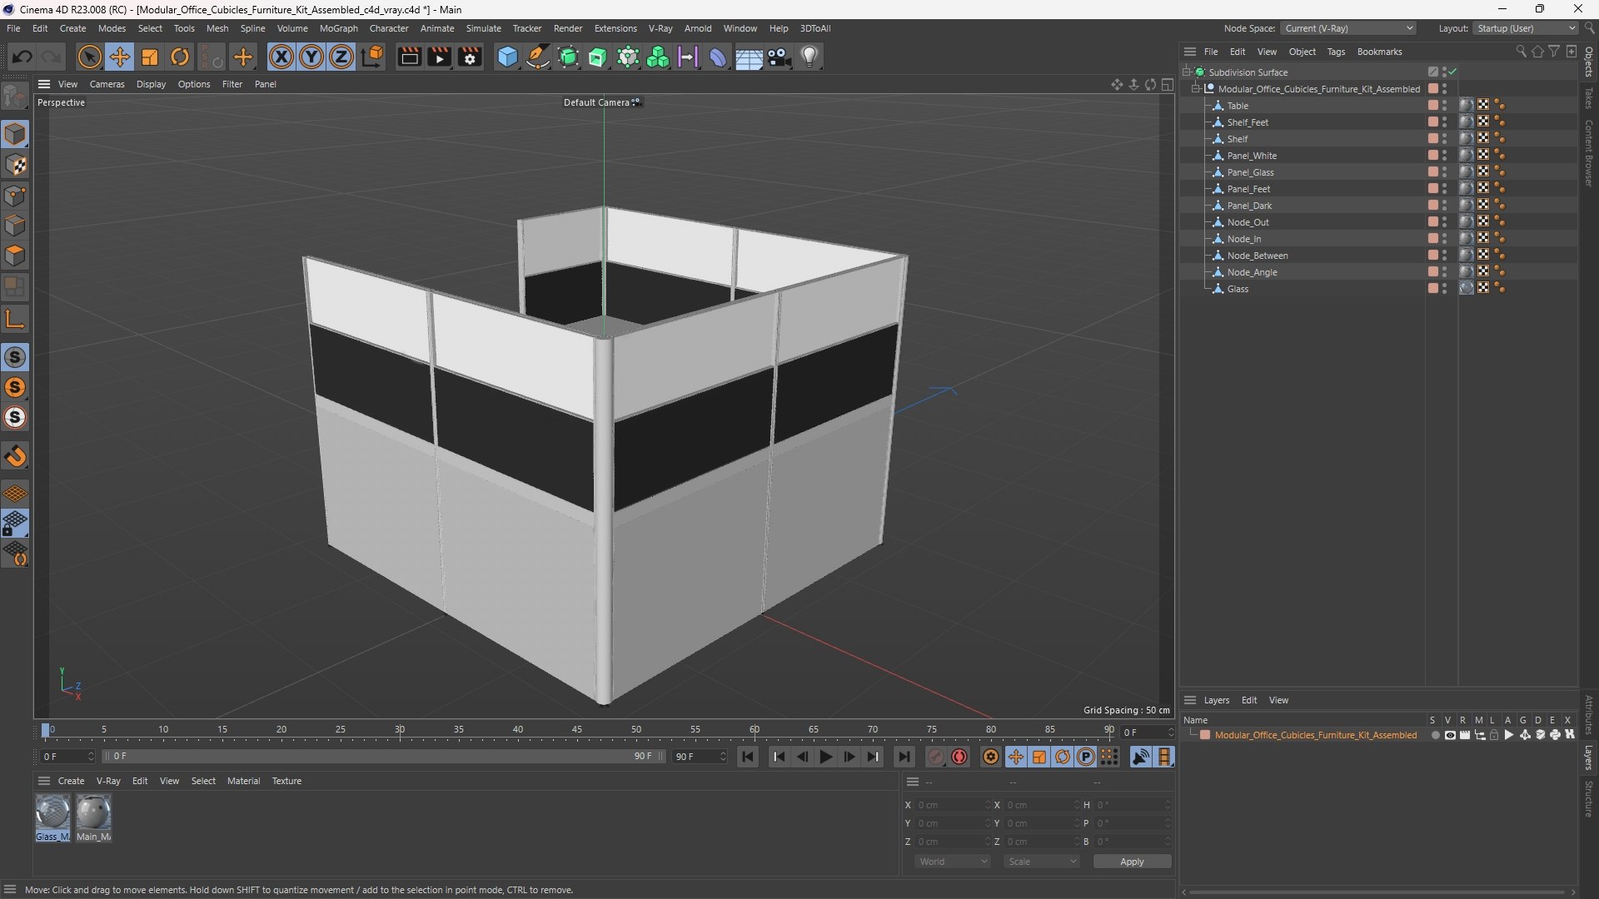
Task: Toggle layer visibility eye for Modular_Office layer
Action: tap(1450, 735)
